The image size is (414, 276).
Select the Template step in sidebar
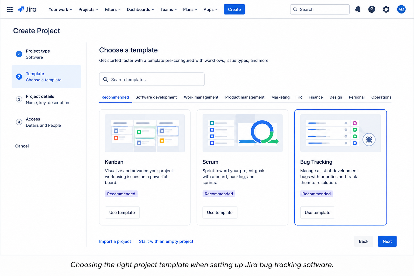pyautogui.click(x=46, y=77)
